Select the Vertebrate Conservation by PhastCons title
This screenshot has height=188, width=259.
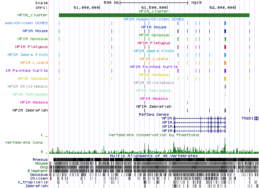tap(154, 135)
